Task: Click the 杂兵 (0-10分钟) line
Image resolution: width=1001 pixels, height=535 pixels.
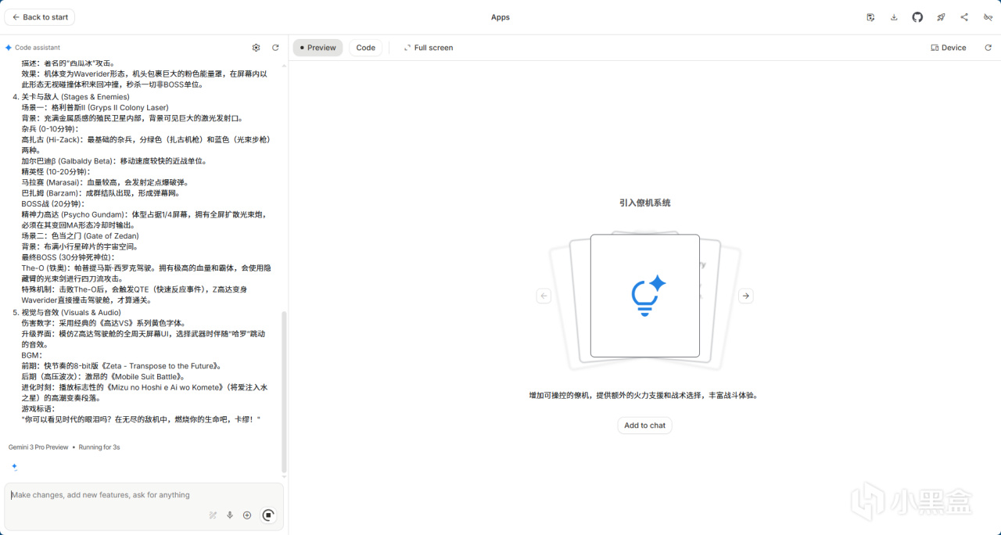Action: [50, 129]
